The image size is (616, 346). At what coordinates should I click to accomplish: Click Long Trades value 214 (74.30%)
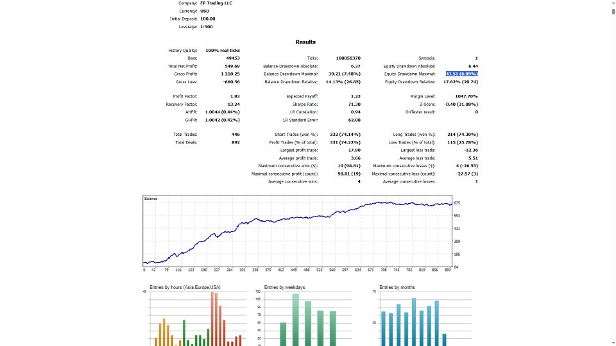463,135
